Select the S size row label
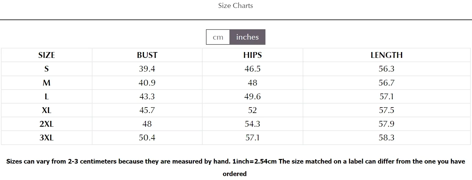 click(47, 69)
